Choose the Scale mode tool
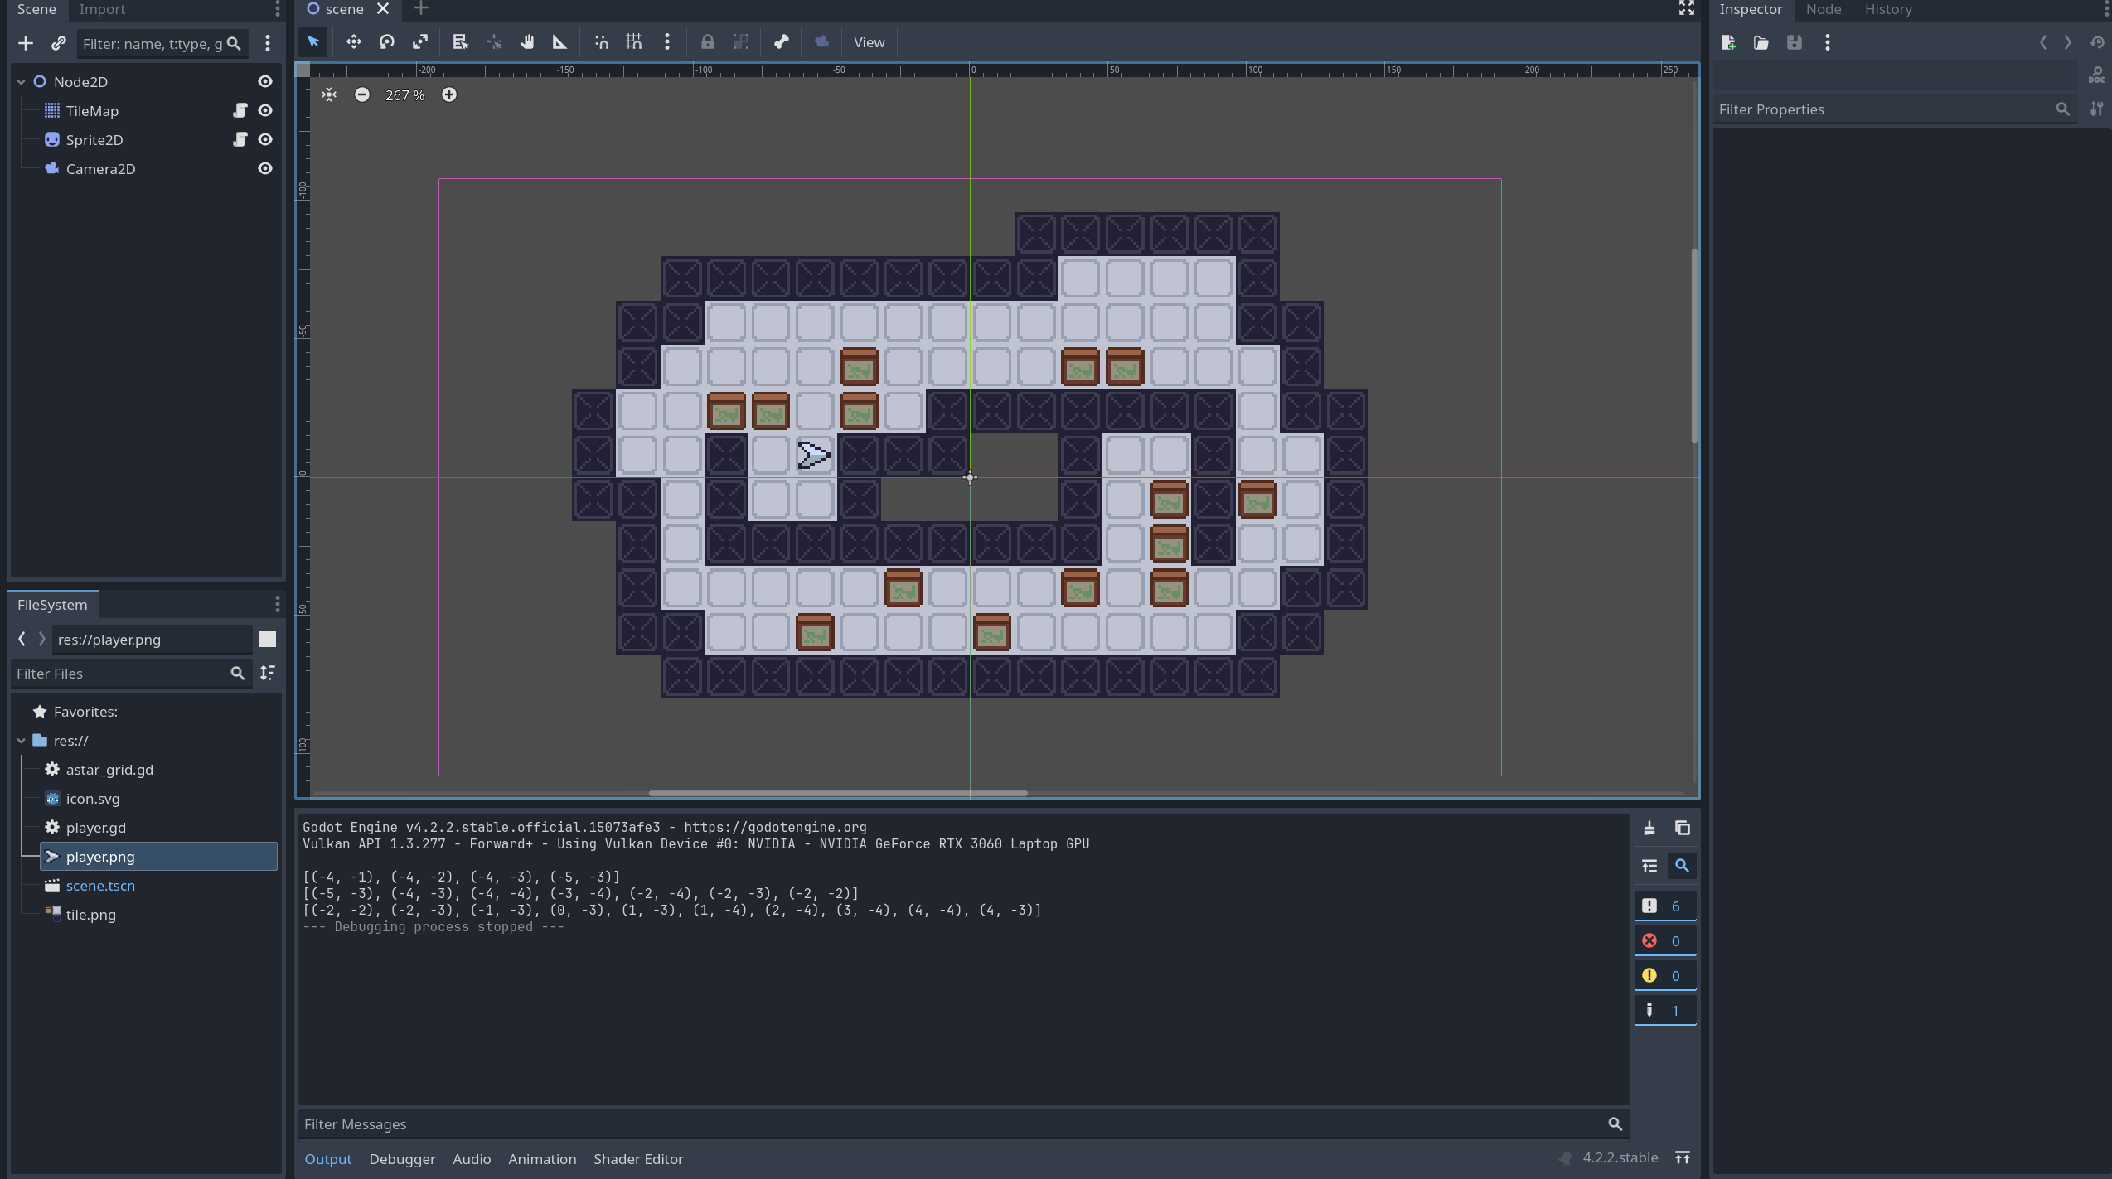Viewport: 2112px width, 1179px height. 420,42
